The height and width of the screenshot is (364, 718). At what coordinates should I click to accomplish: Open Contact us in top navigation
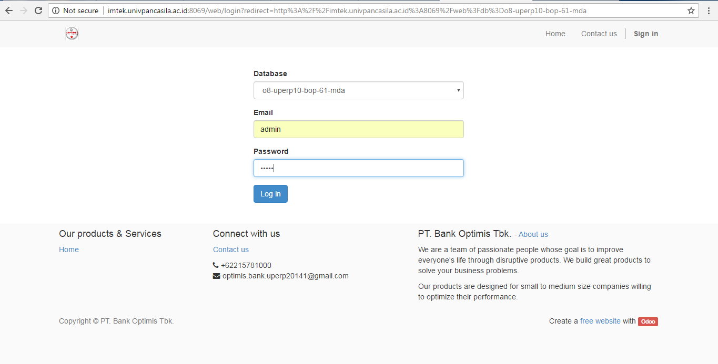pos(599,34)
